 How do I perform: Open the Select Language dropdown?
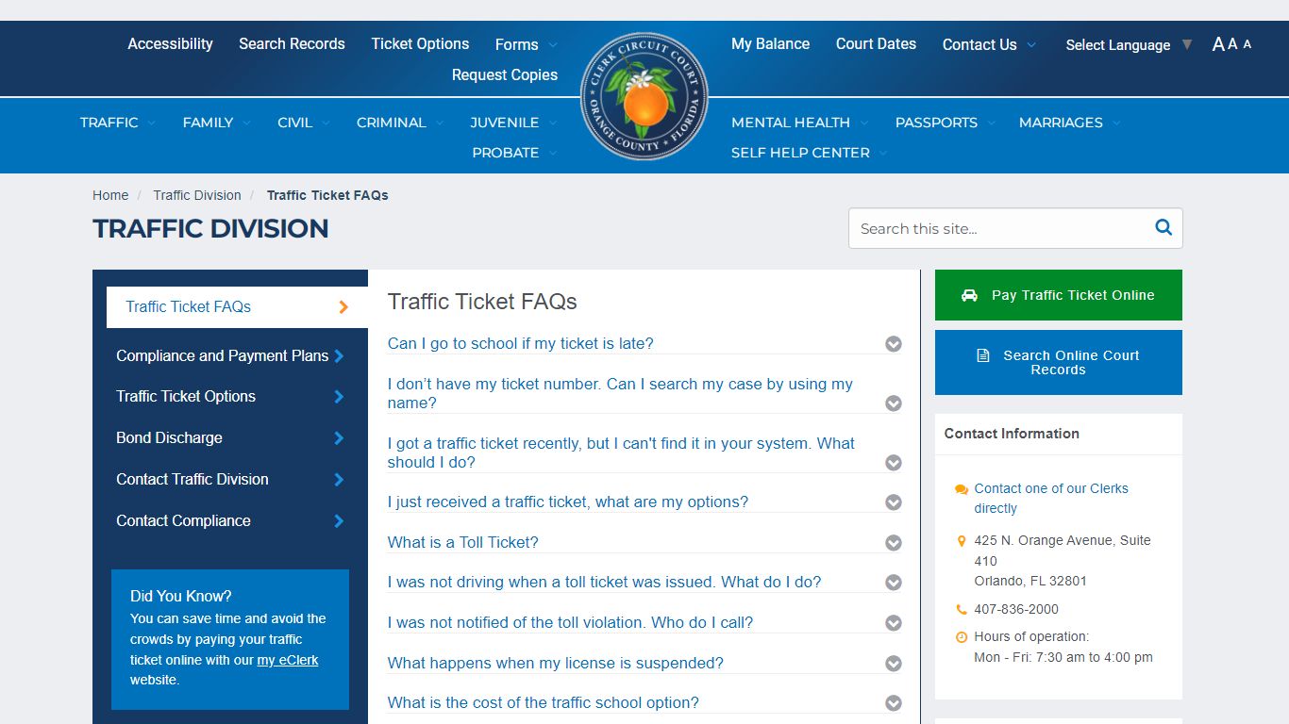(1129, 44)
